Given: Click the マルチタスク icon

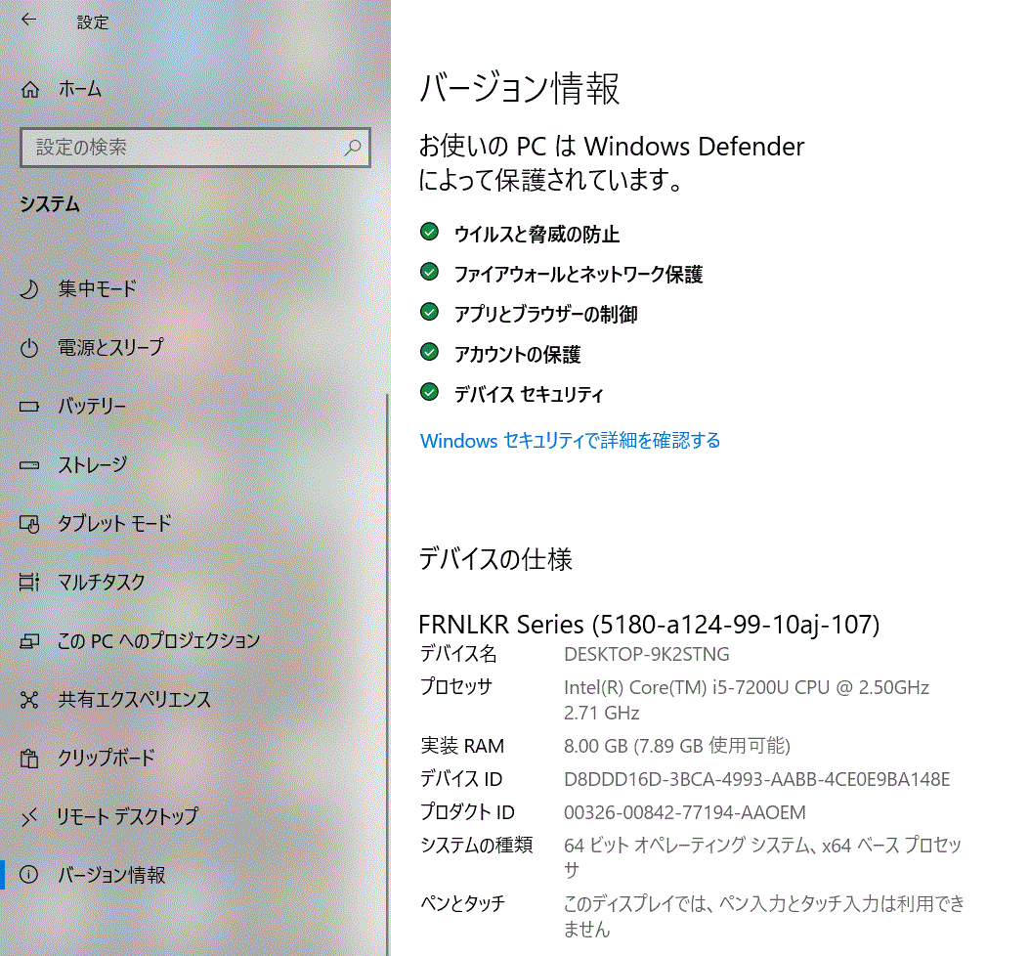Looking at the screenshot, I should point(29,583).
